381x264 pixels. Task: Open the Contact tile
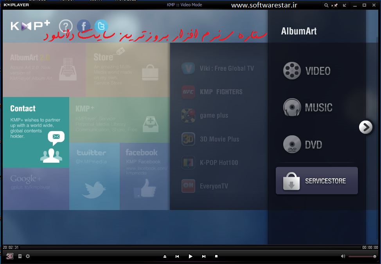36,132
